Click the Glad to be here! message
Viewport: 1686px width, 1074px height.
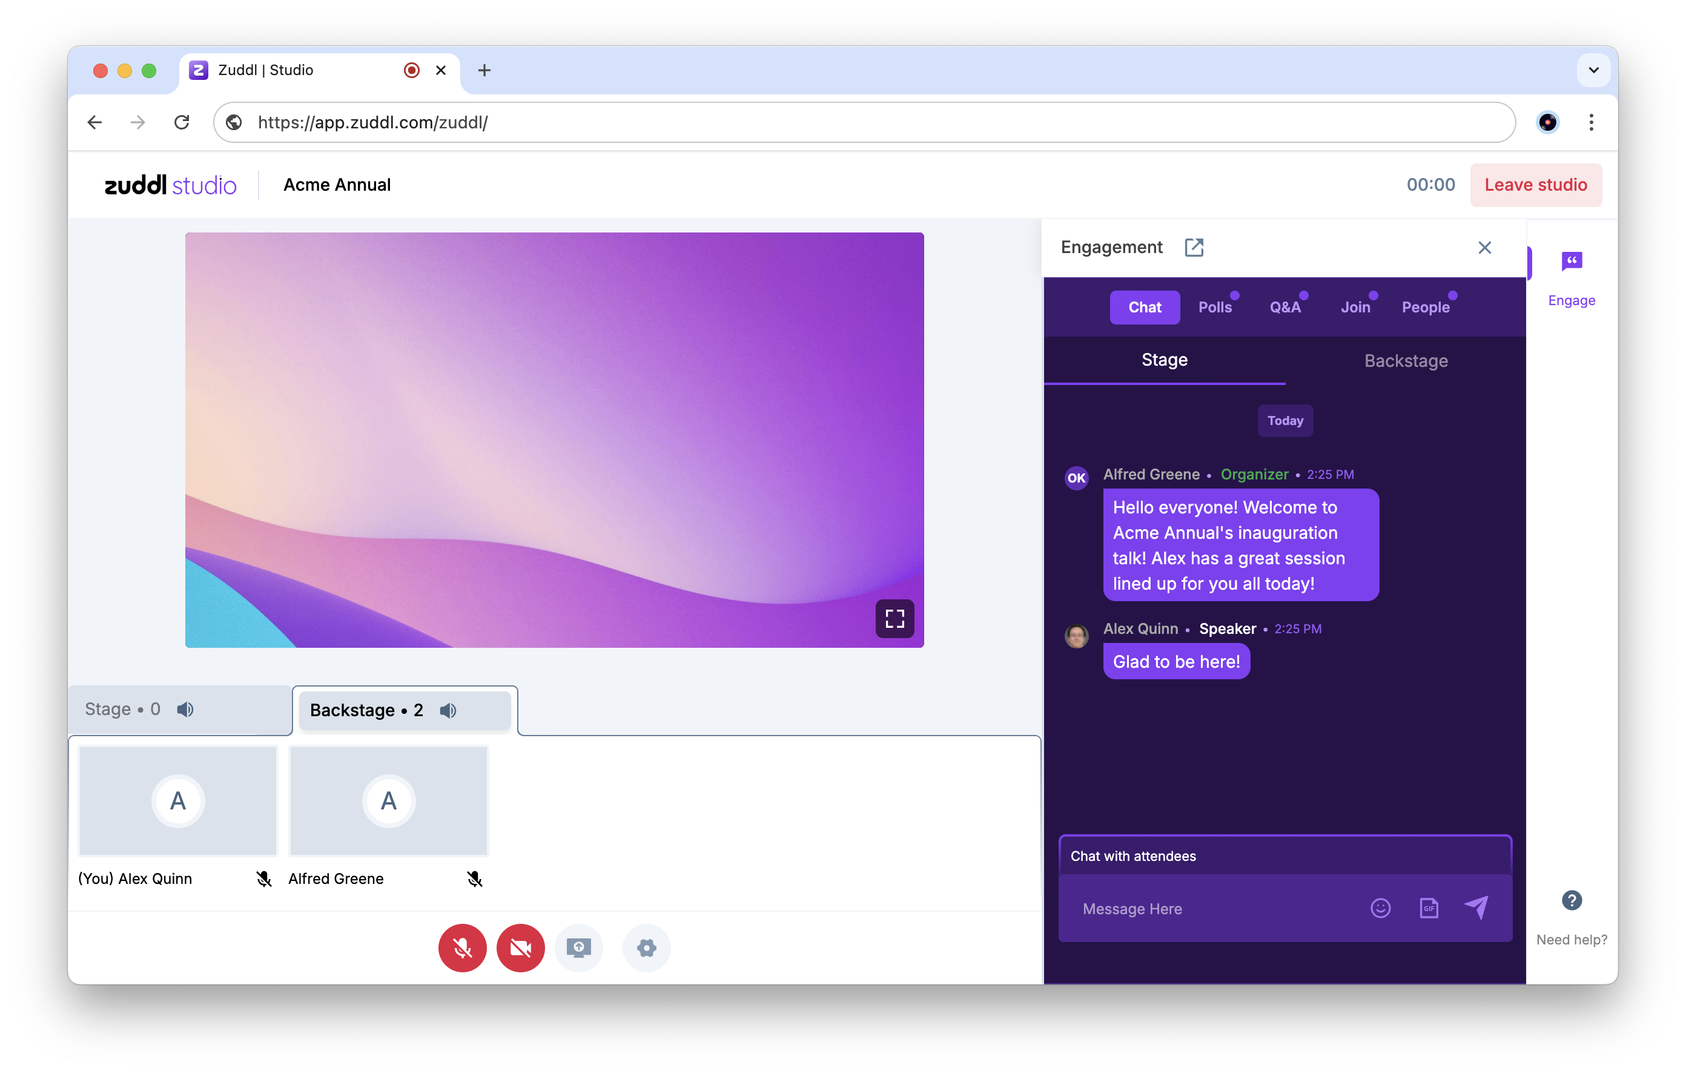(x=1176, y=662)
